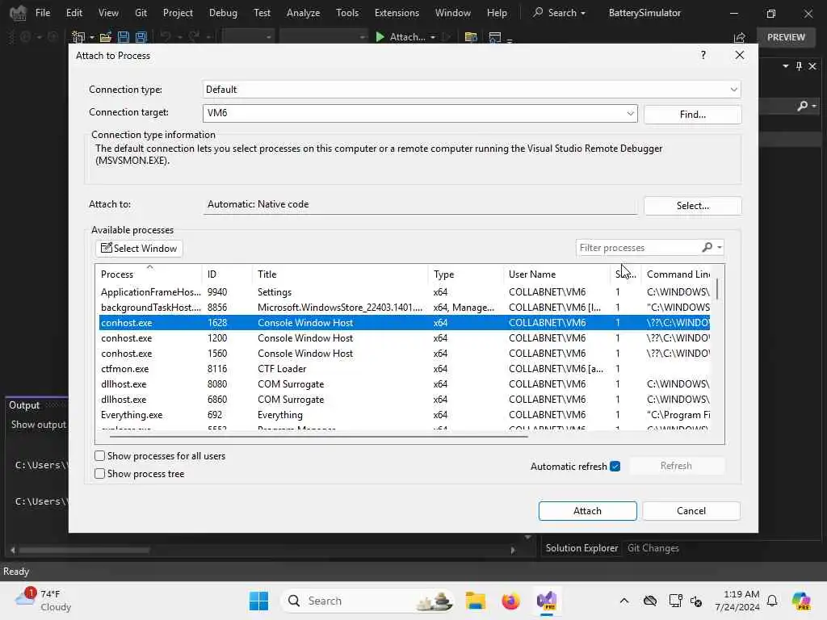Screen dimensions: 827x620
Task: Open the Connection target dropdown arrow
Action: (x=630, y=113)
